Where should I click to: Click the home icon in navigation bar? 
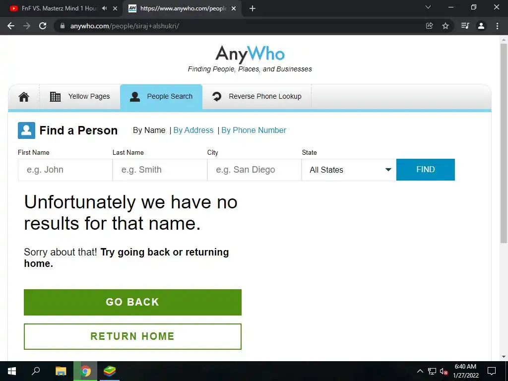24,97
